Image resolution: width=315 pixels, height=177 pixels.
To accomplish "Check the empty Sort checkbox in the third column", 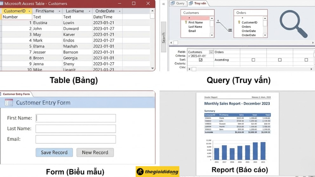I will coord(254,60).
